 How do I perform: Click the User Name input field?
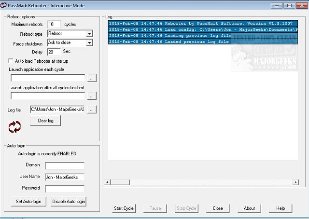point(65,177)
